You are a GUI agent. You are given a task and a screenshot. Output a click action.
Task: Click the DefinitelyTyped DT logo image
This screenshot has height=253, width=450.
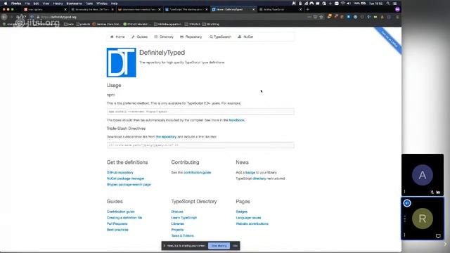click(122, 63)
